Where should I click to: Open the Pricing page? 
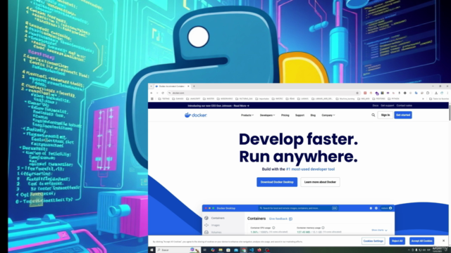[285, 115]
